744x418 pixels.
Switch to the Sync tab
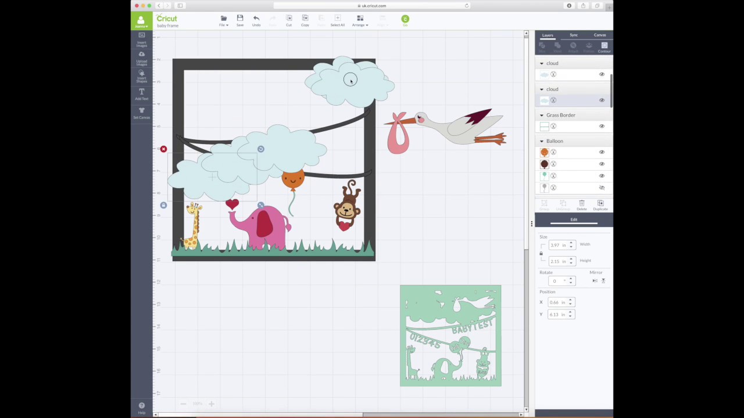(574, 35)
